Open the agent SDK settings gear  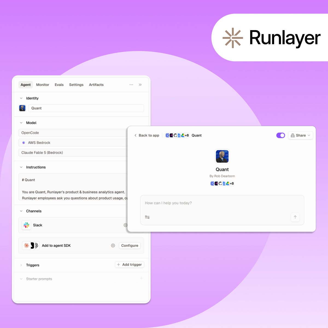[113, 246]
